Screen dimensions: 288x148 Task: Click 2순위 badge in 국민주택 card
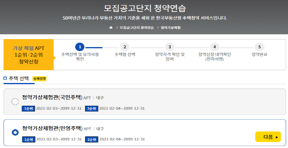click(x=92, y=109)
